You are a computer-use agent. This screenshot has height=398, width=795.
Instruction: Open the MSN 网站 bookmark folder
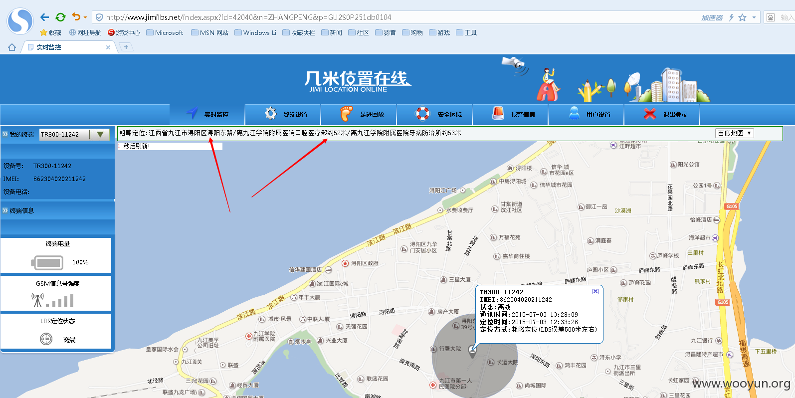point(209,32)
